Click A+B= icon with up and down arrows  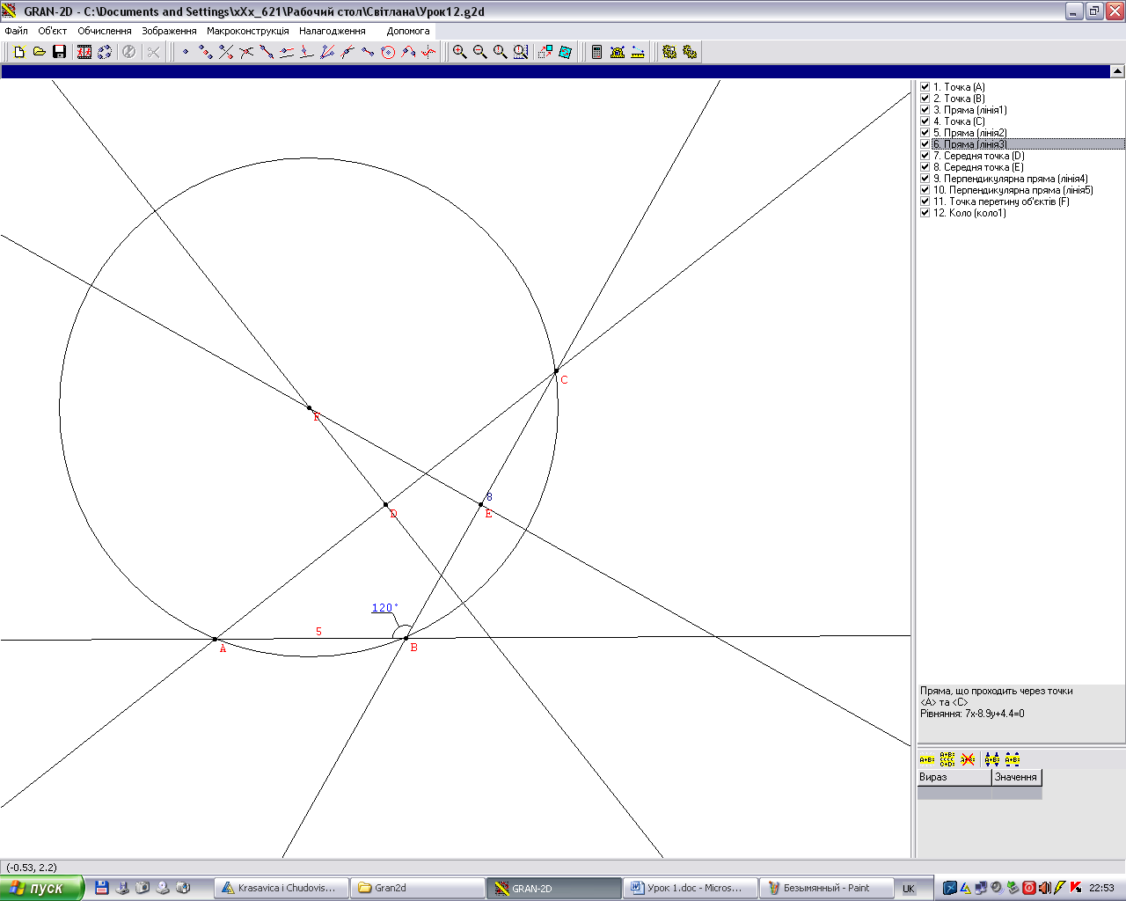tap(992, 759)
